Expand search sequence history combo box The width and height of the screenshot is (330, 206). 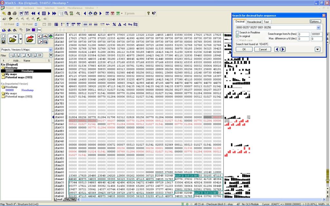[x=318, y=28]
